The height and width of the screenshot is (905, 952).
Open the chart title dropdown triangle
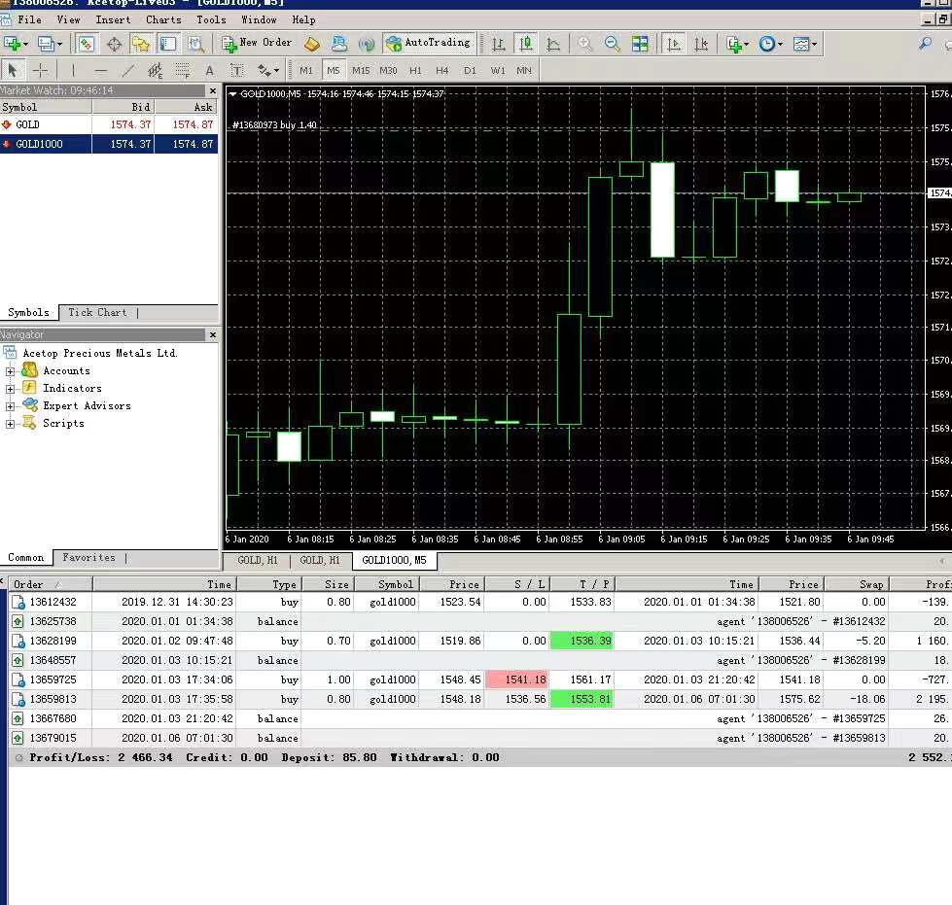point(232,94)
